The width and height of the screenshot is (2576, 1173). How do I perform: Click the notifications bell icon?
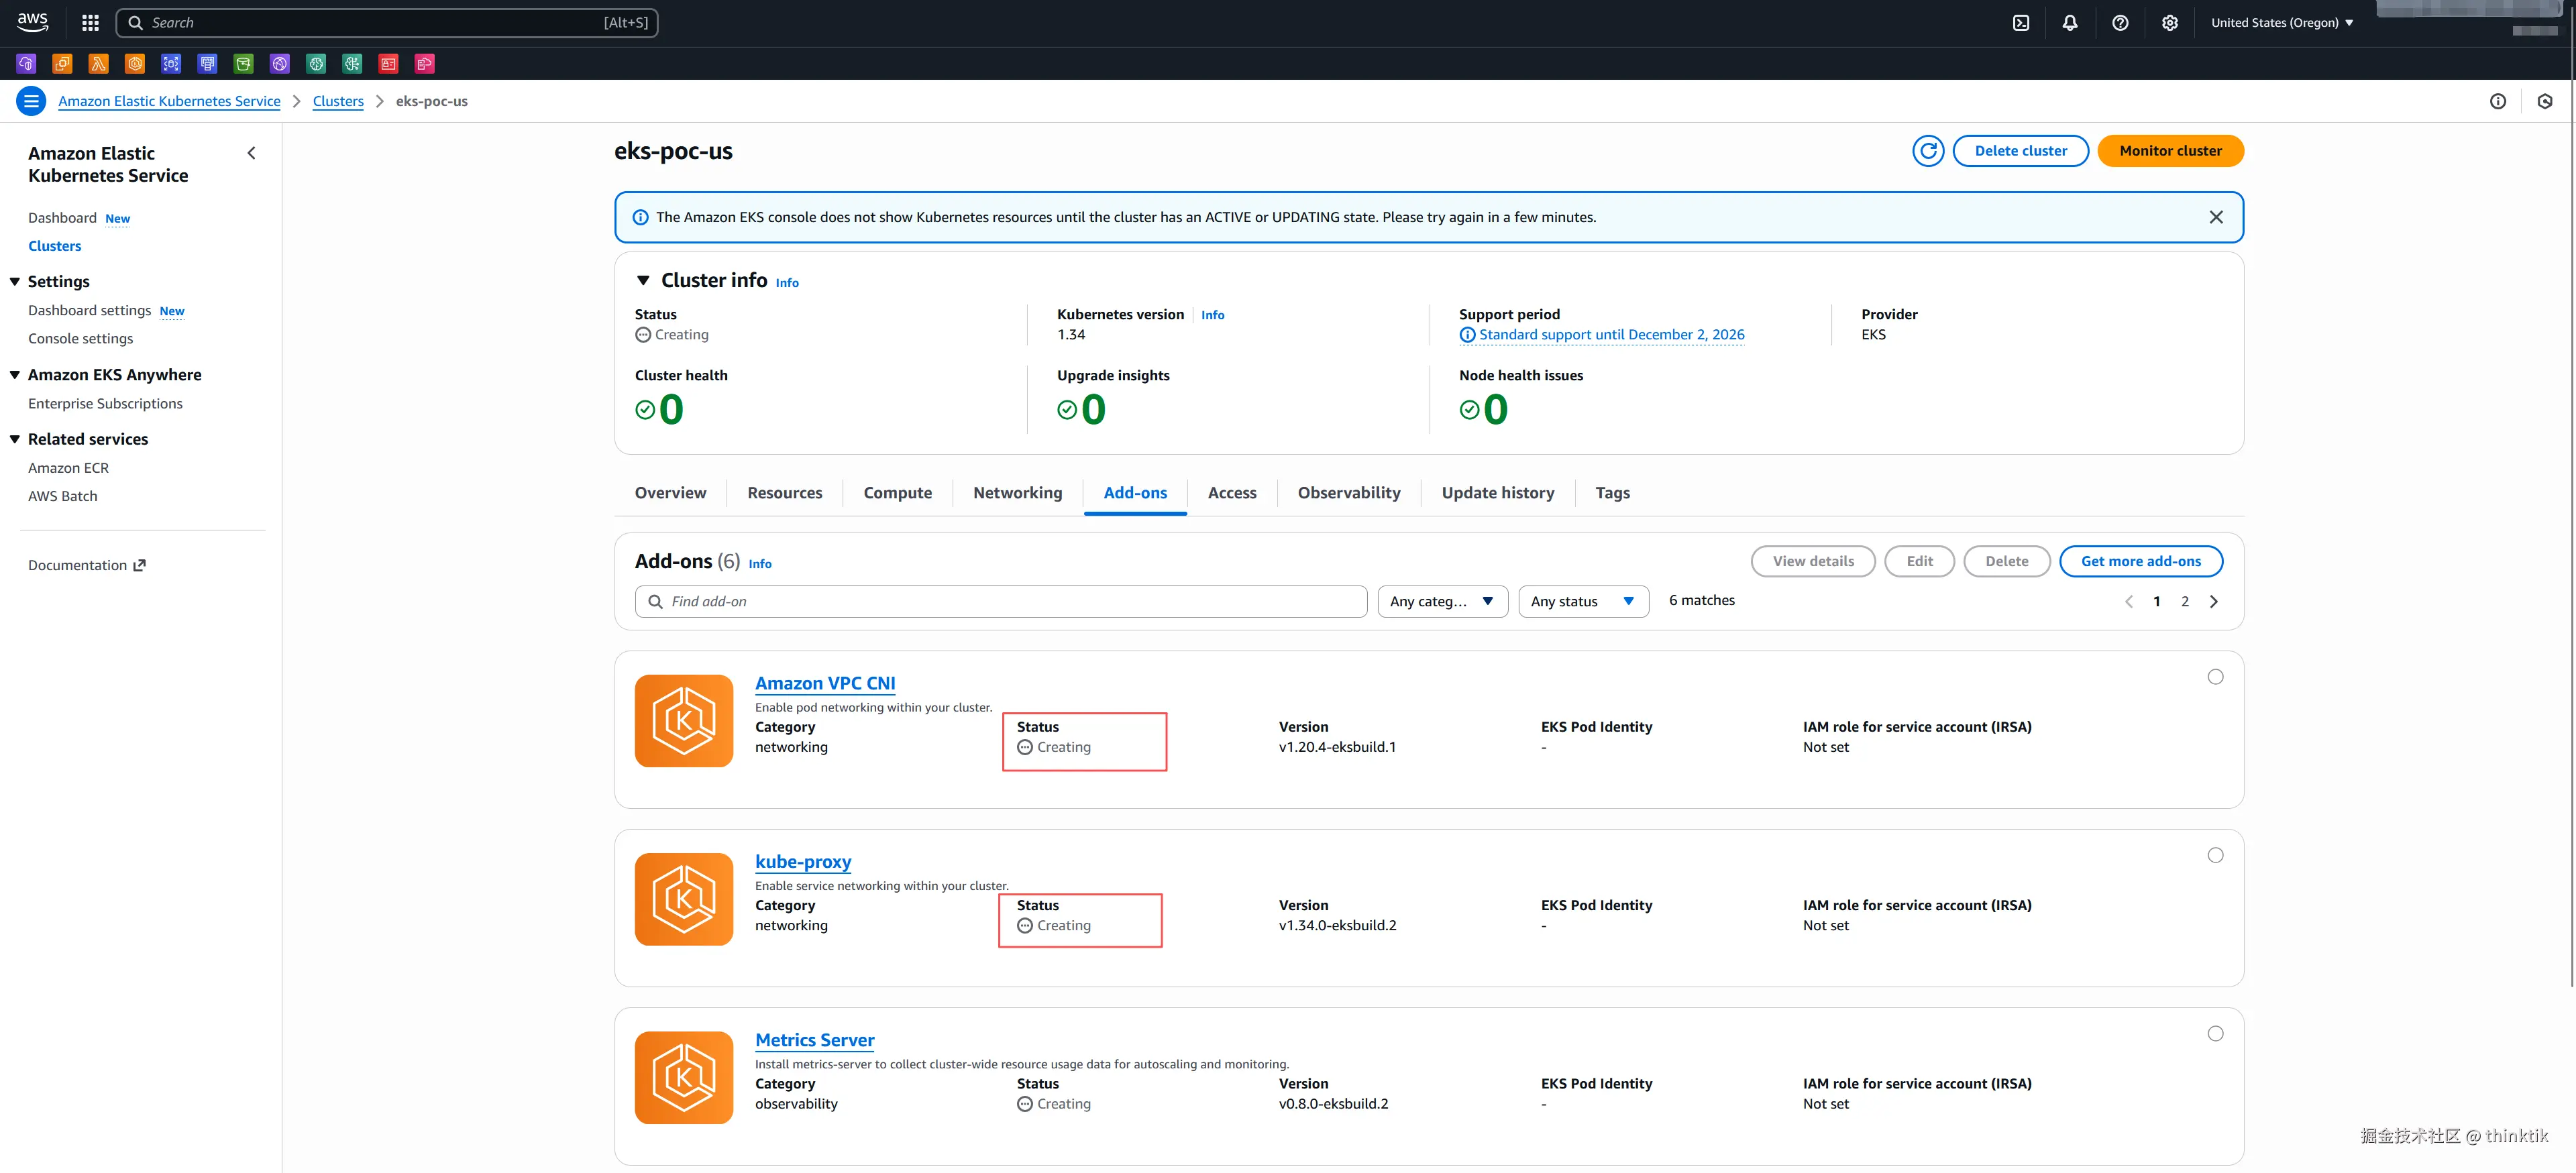click(2070, 23)
